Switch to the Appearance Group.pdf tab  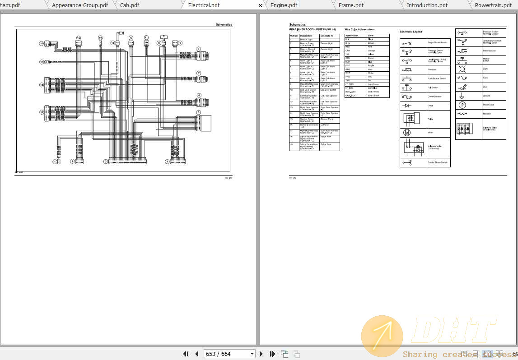coord(80,5)
